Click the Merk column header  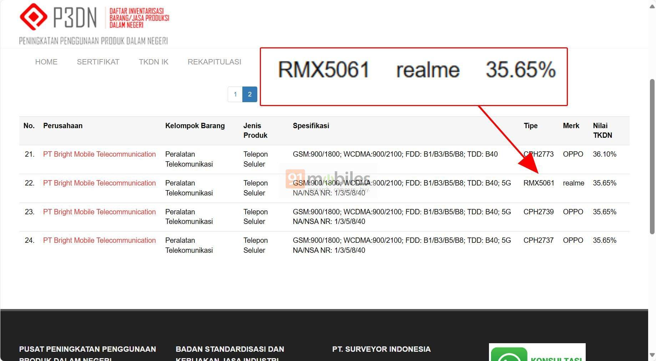[x=571, y=126]
